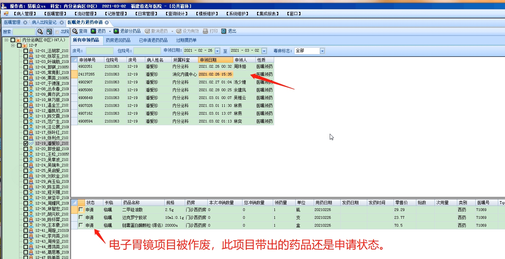Click the folder icon of 12-F node
505x259 pixels.
click(x=25, y=45)
